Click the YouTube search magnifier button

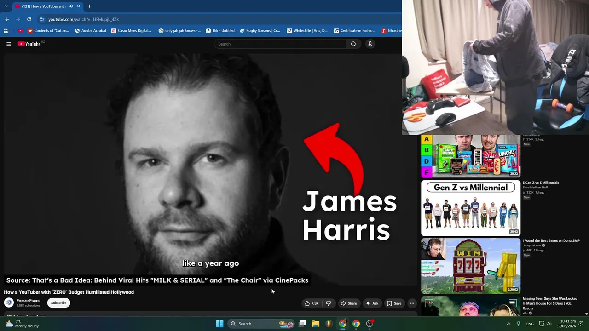coord(353,44)
